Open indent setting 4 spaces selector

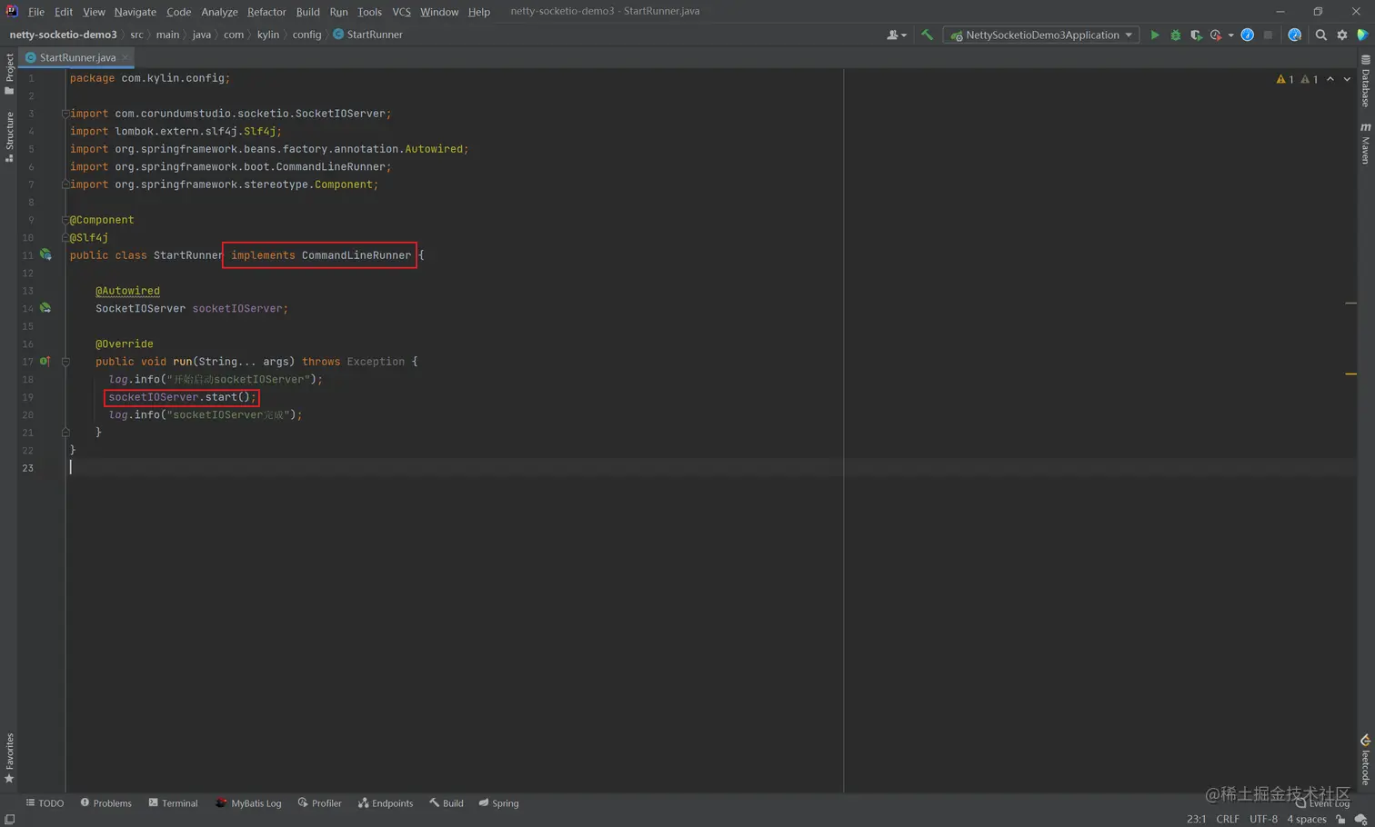1307,819
